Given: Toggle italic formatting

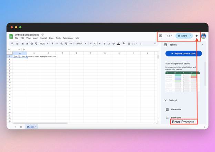Looking at the screenshot, I should [x=109, y=44].
